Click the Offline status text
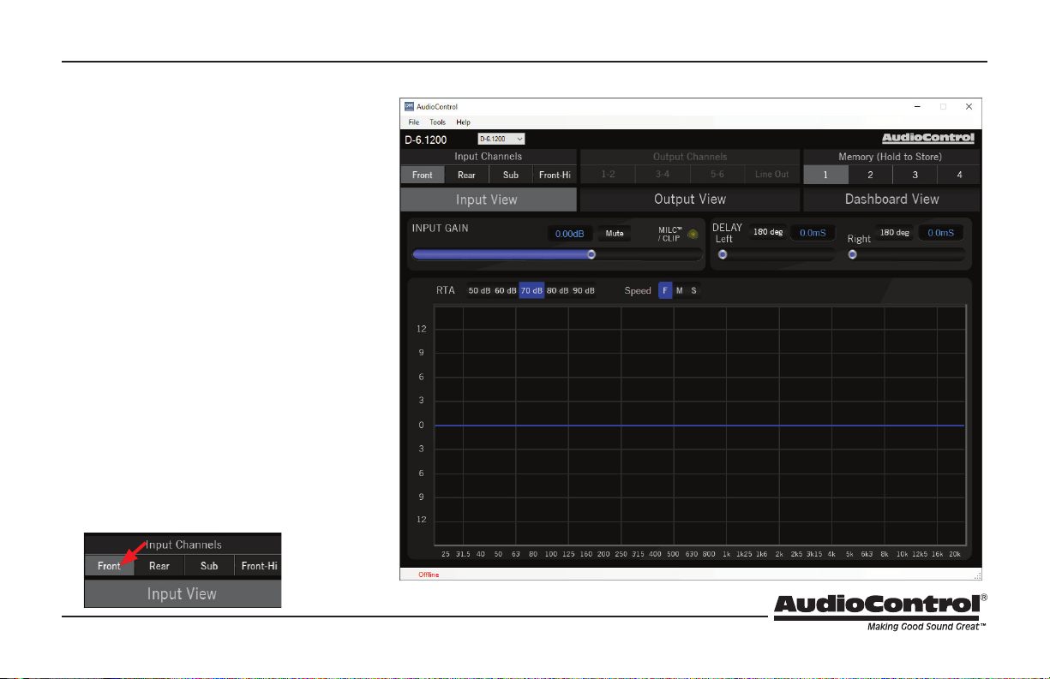 point(429,575)
